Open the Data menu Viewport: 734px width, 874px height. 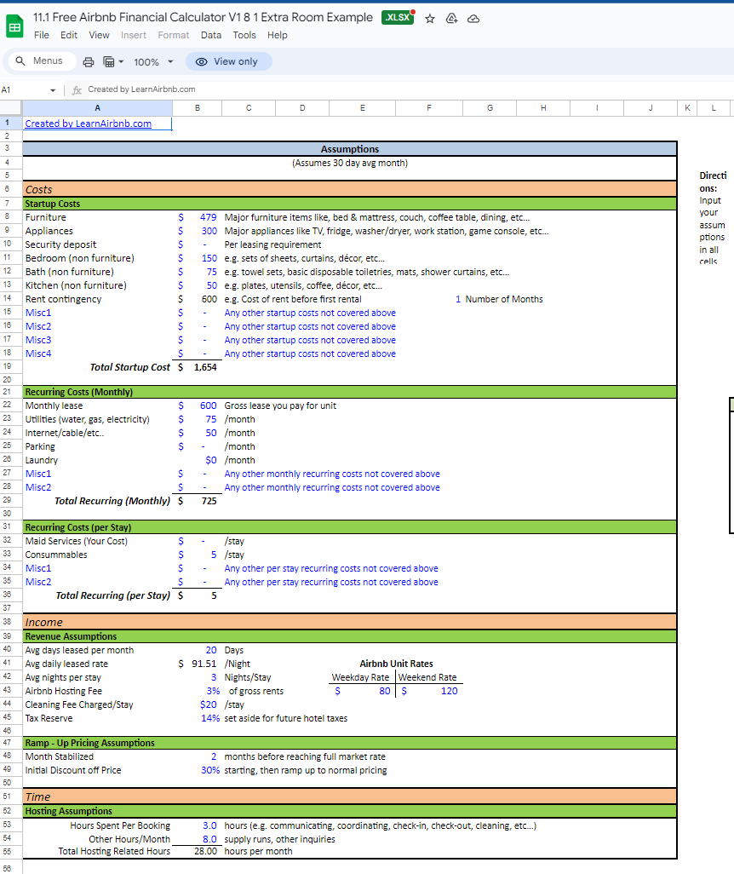tap(211, 35)
